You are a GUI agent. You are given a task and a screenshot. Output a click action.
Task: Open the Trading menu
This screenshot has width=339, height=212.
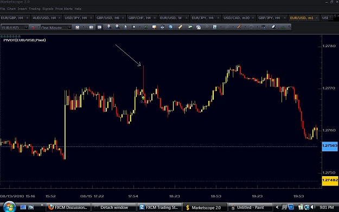click(34, 9)
